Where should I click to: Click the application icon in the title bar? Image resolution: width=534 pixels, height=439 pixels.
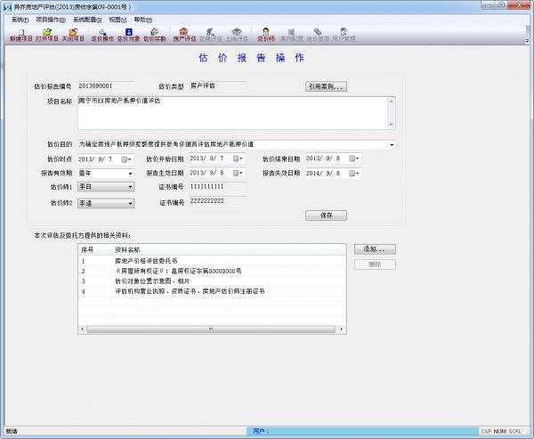pyautogui.click(x=7, y=7)
